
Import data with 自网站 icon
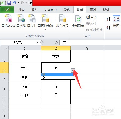coord(21,21)
